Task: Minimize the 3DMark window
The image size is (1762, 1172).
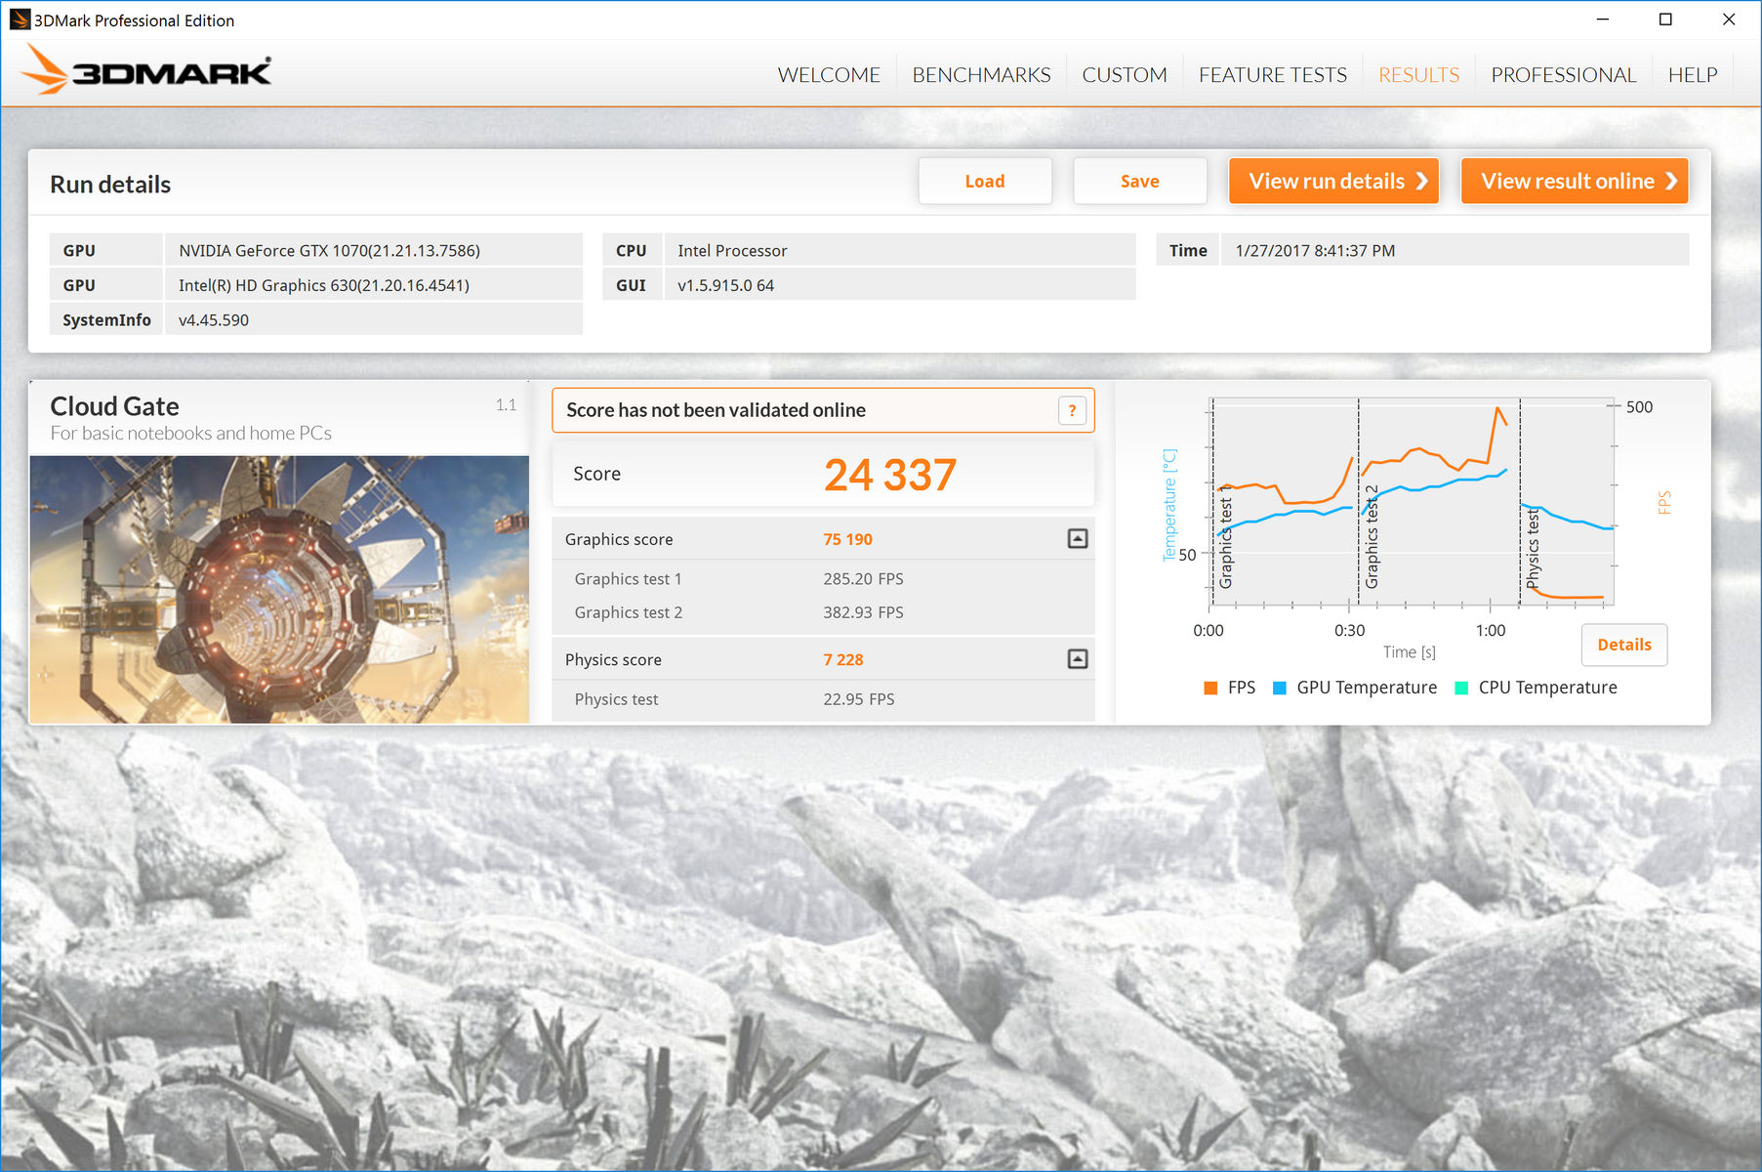Action: click(x=1602, y=20)
